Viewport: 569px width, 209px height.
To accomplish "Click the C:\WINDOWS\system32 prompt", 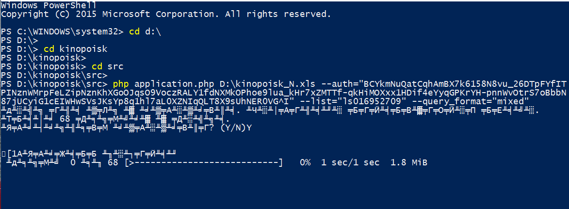I will [63, 32].
